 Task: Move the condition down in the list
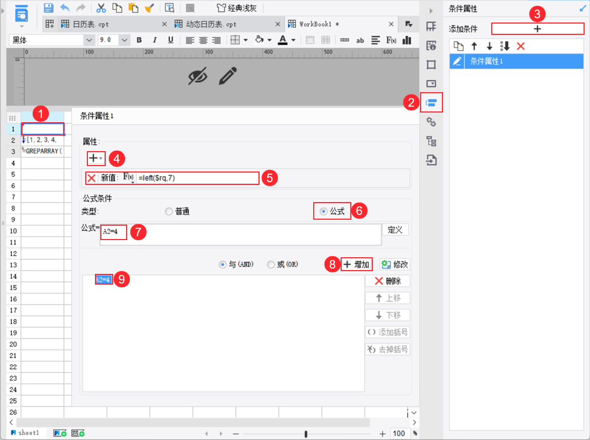tap(490, 46)
